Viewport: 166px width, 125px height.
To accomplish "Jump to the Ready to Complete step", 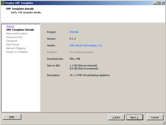I will (x=17, y=52).
